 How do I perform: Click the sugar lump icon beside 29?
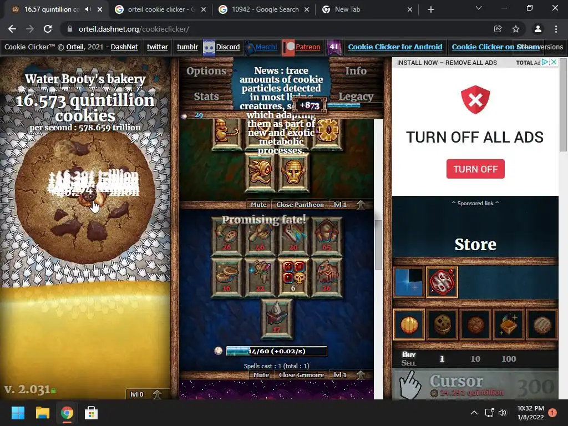pos(184,116)
